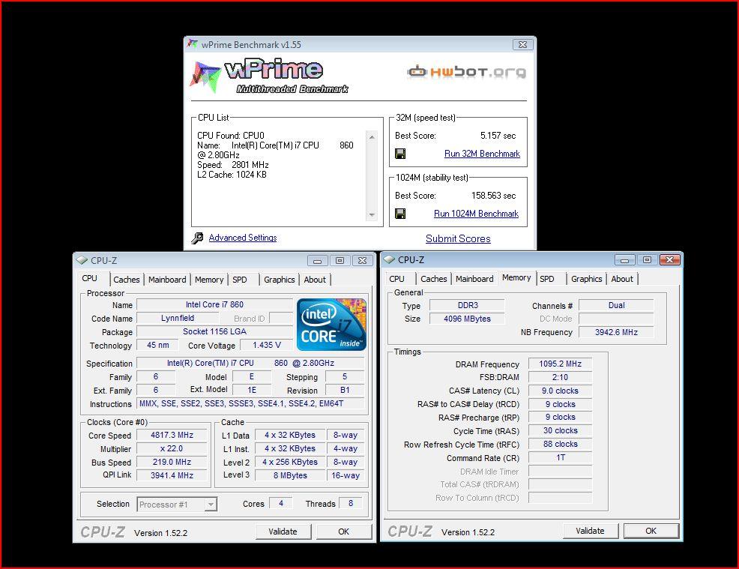Switch to Memory tab in left CPU-Z
The image size is (739, 569).
[209, 280]
